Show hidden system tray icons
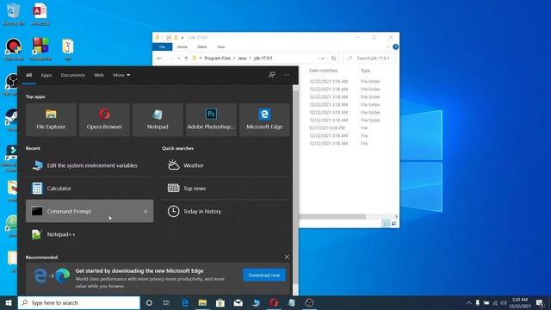551x310 pixels. 469,302
